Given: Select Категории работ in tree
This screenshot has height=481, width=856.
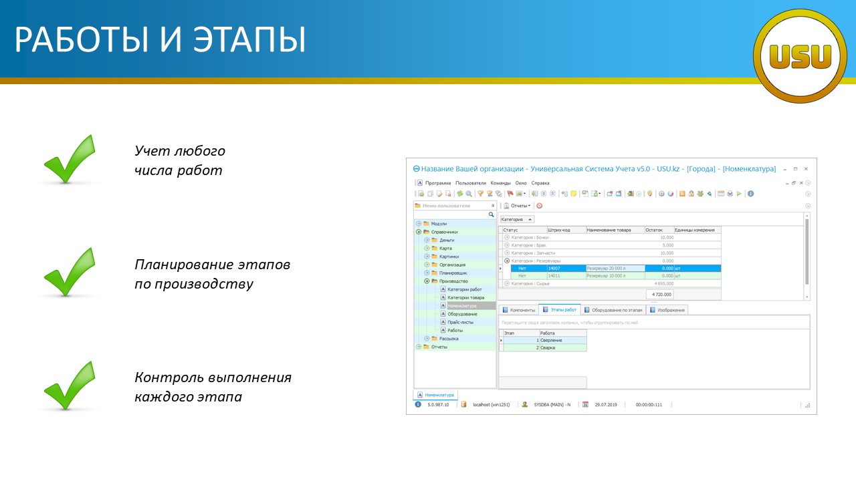Looking at the screenshot, I should (465, 289).
